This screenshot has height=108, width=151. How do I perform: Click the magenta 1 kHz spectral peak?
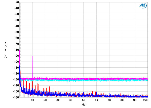32,67
